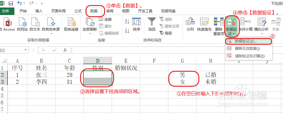Click the fx insert function icon
The height and width of the screenshot is (114, 283).
tap(65, 50)
